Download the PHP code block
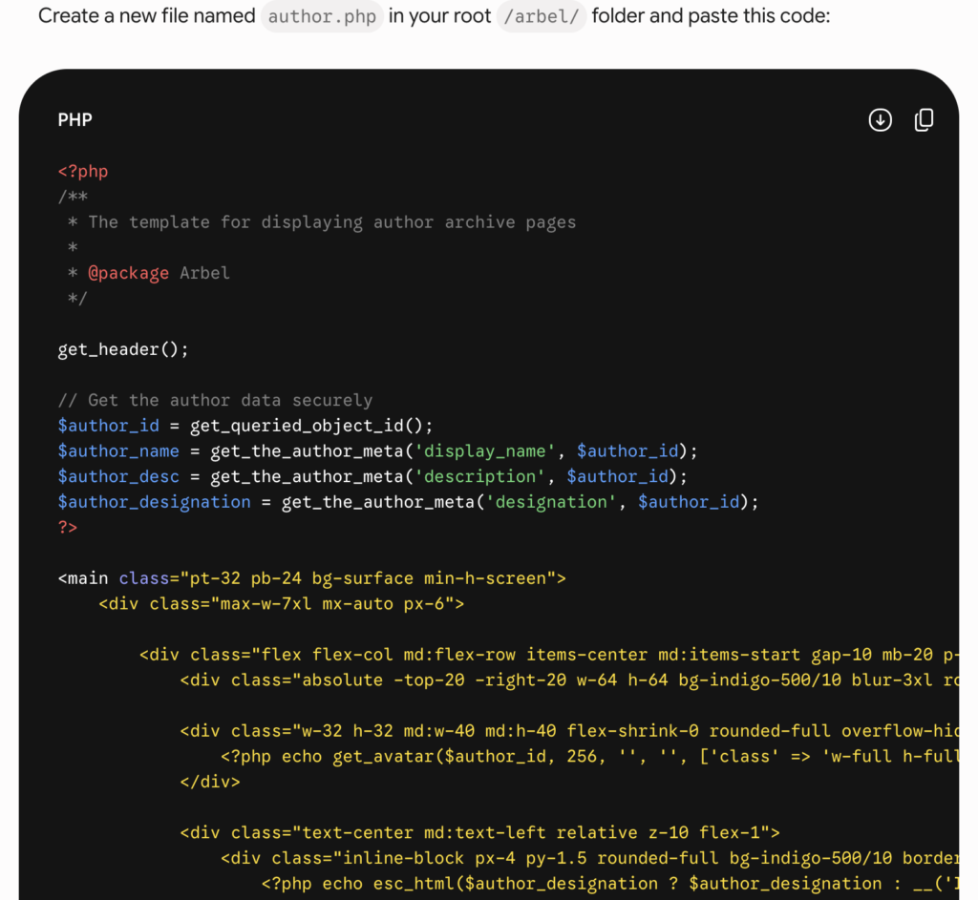978x900 pixels. [x=880, y=119]
